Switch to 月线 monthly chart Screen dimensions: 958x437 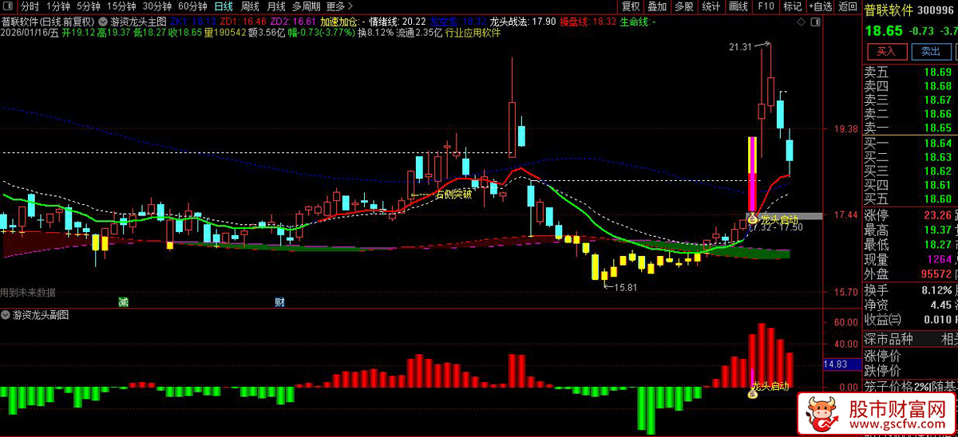pos(275,6)
